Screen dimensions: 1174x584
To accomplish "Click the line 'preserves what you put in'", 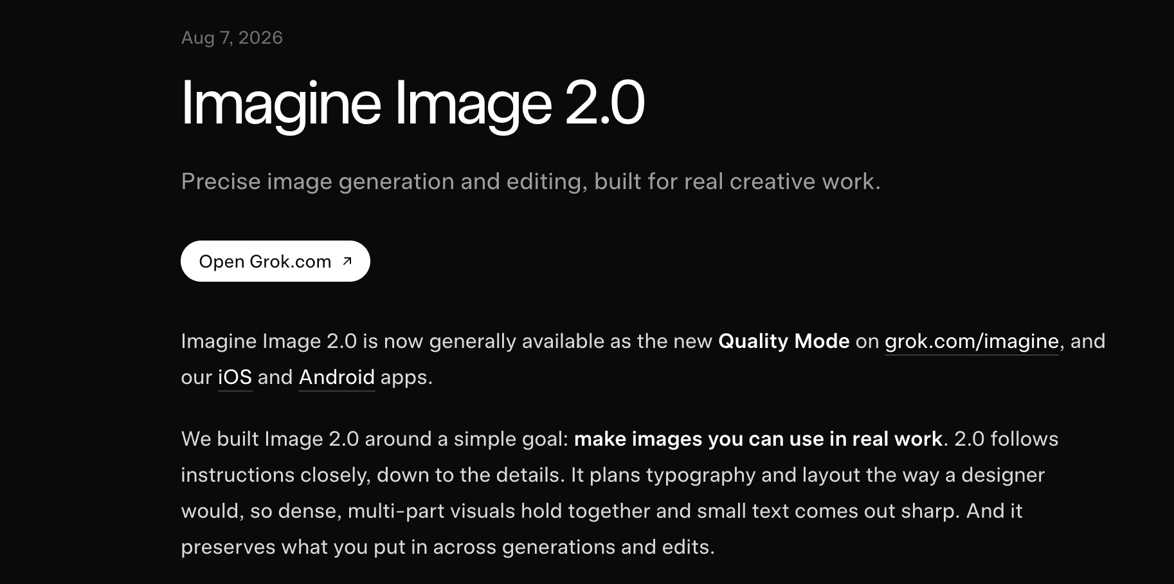I will 447,547.
